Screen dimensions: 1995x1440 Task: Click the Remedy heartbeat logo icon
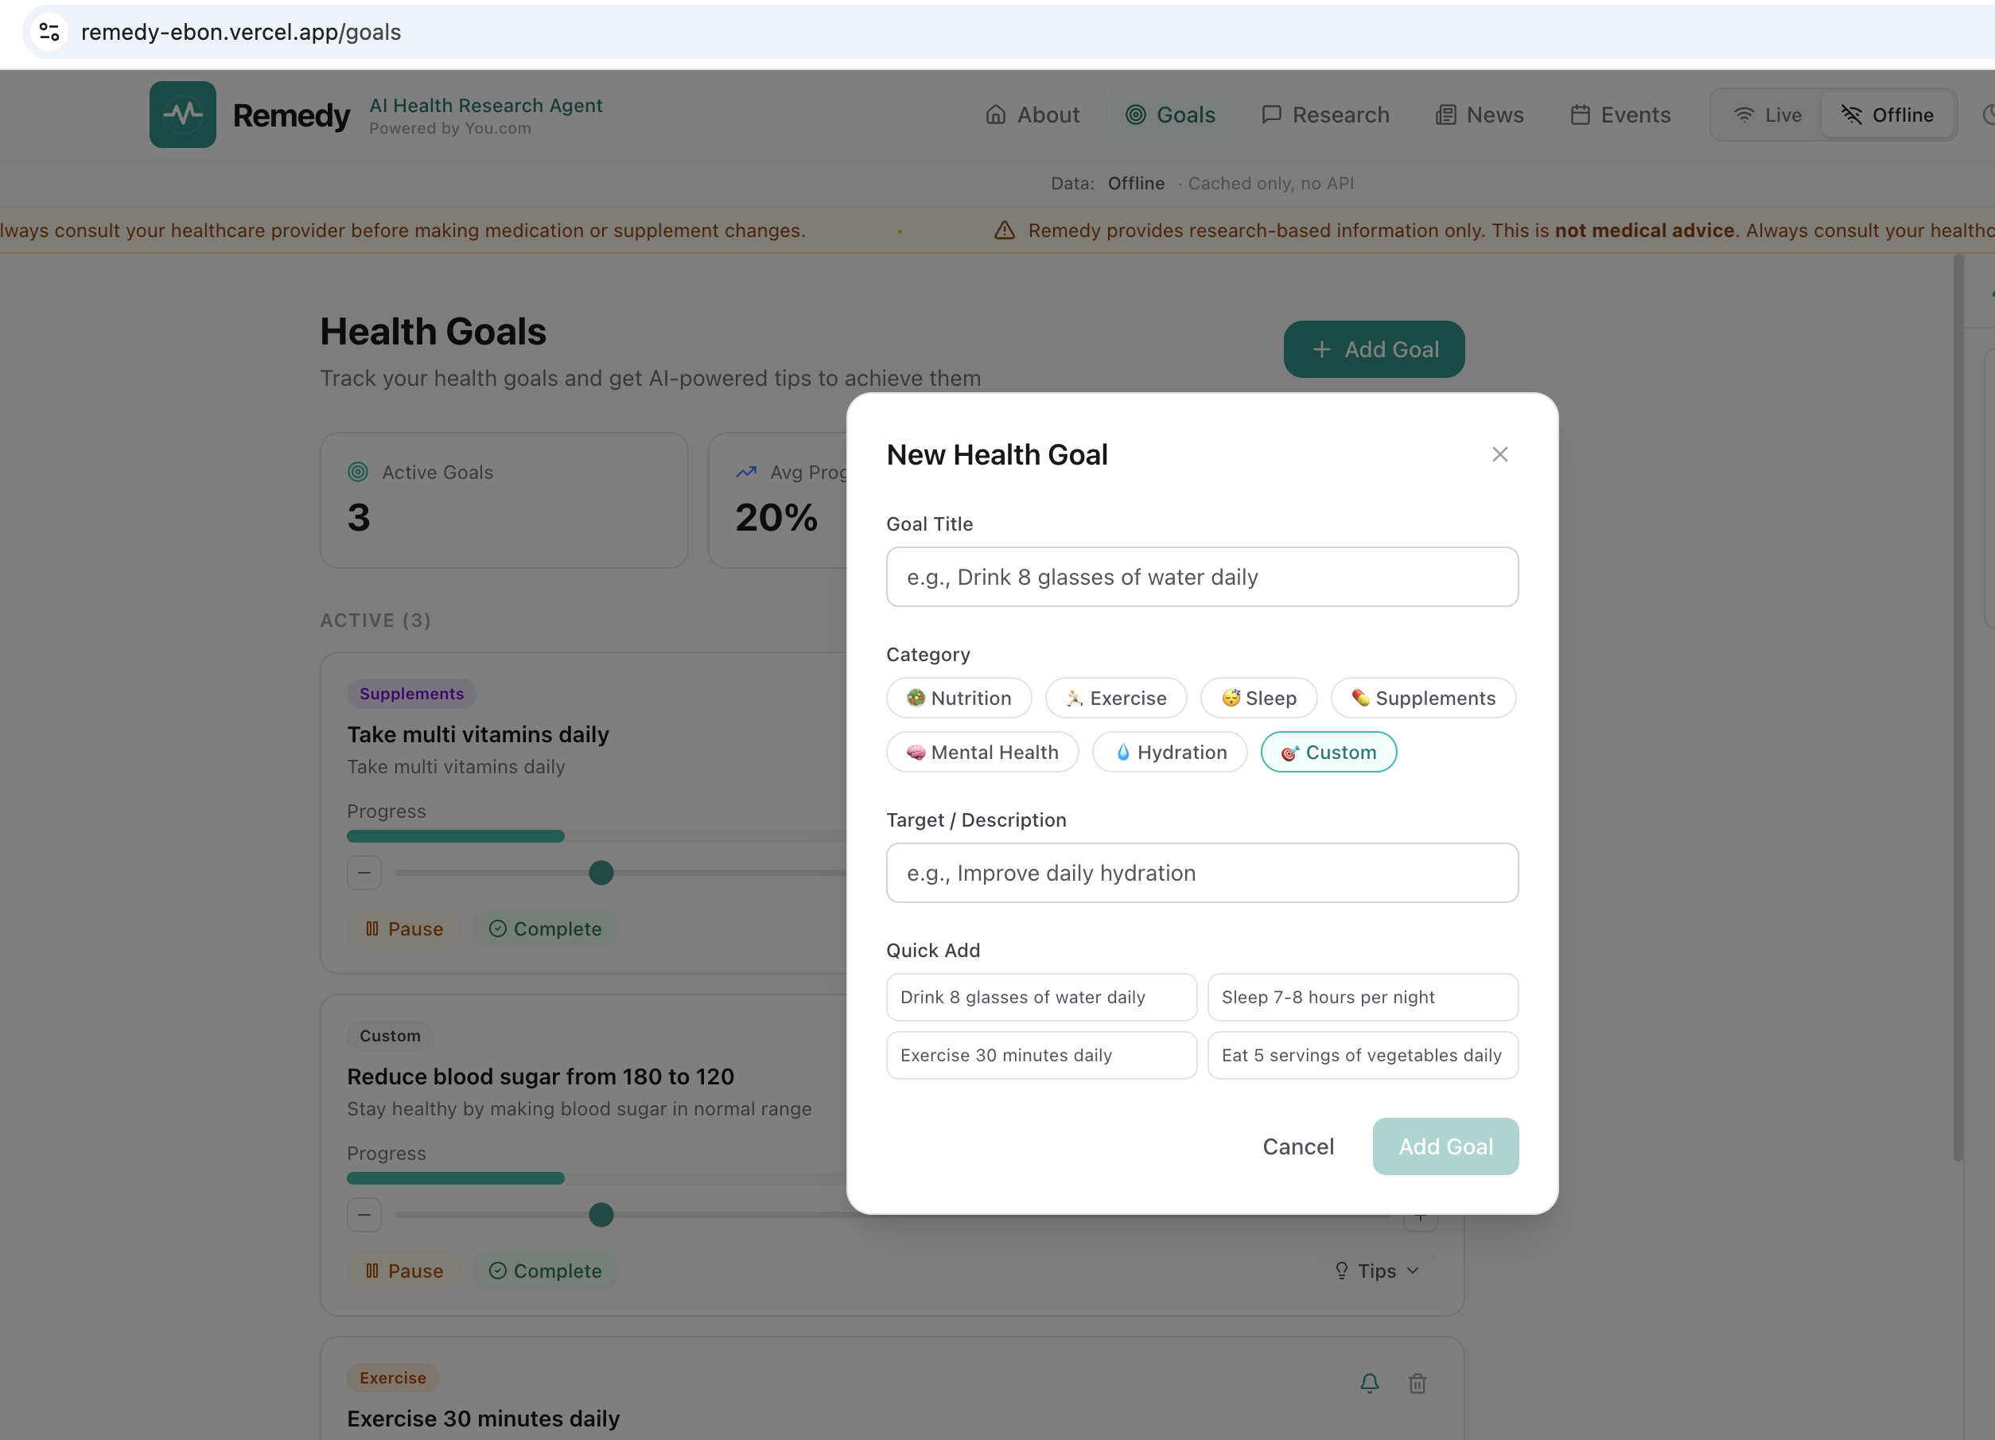pos(182,115)
